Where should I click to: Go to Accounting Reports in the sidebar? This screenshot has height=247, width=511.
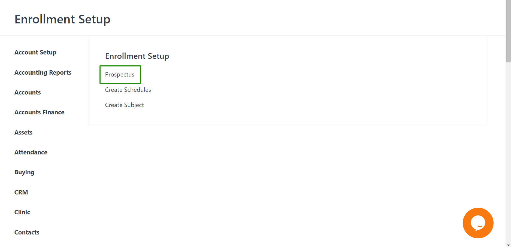[43, 72]
